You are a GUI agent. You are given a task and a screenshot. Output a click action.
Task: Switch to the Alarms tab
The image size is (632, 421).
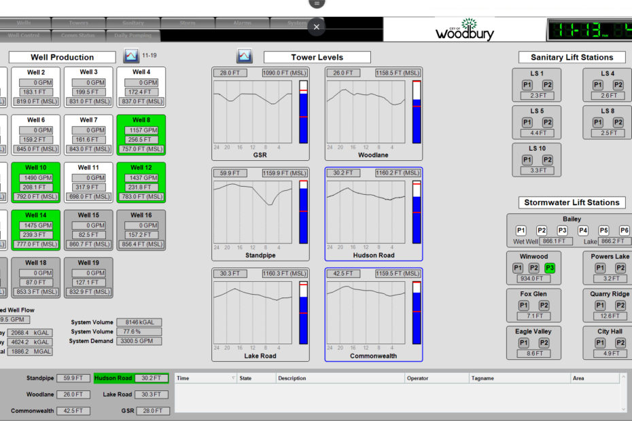coord(242,23)
